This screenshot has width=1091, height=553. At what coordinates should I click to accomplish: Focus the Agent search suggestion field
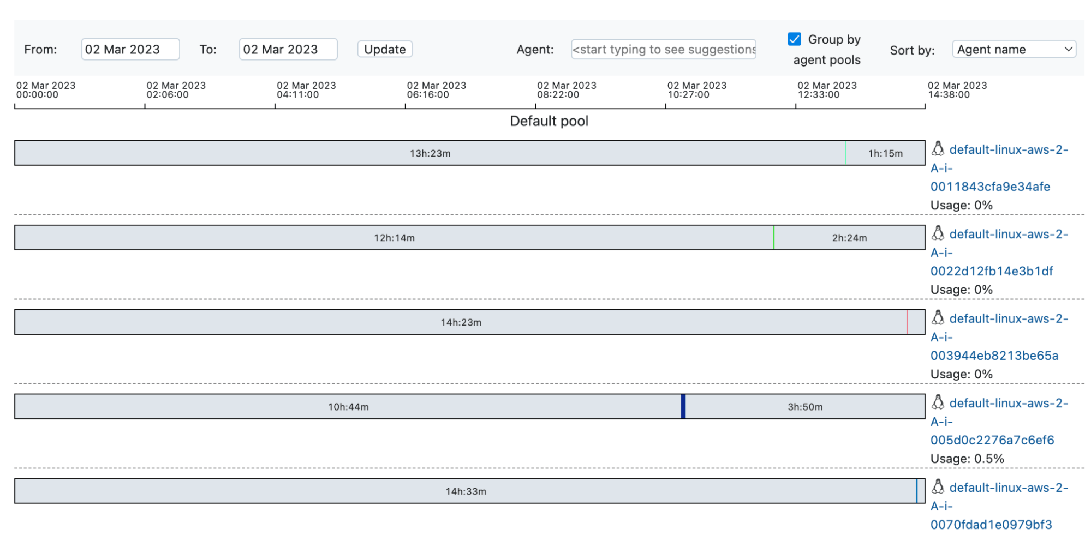pyautogui.click(x=663, y=49)
